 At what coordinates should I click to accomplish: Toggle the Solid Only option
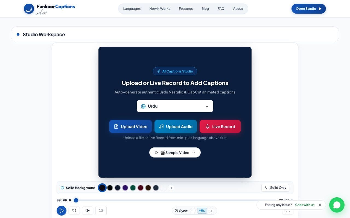tap(275, 188)
